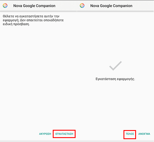Tap the ΕΓΚΑΤΑΣΤΑΣΗ install button
This screenshot has height=142, width=154.
coord(64,134)
